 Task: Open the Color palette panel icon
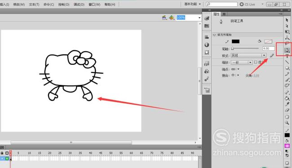[x=207, y=18]
